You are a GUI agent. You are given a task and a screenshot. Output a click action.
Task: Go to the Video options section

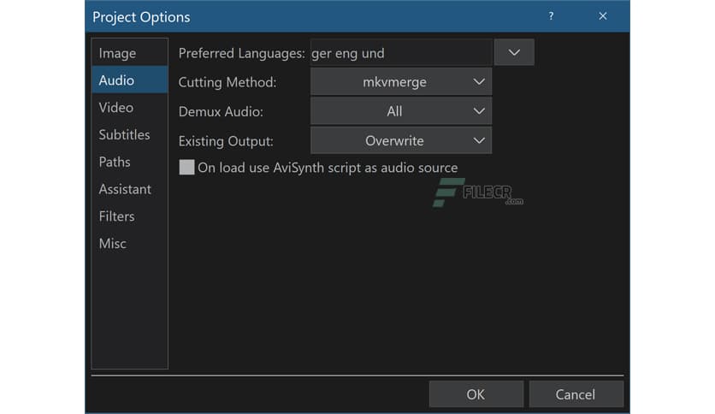pyautogui.click(x=116, y=108)
